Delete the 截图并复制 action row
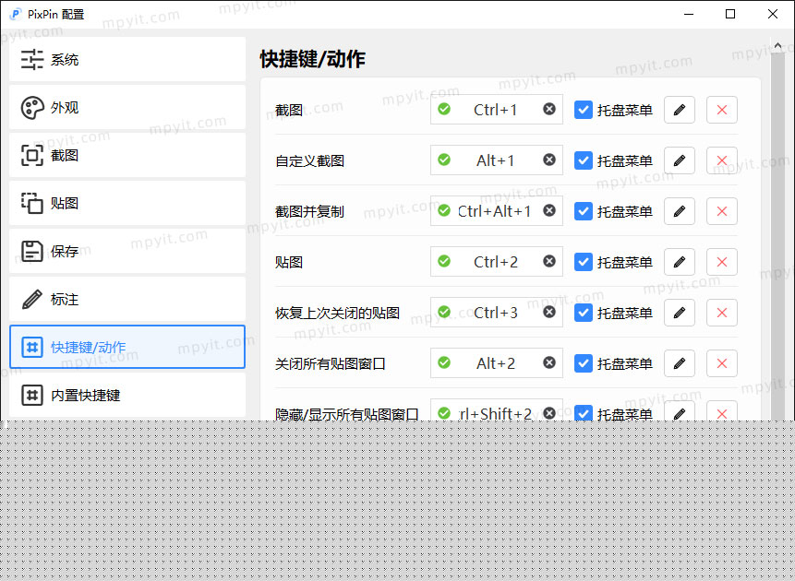The width and height of the screenshot is (795, 581). [x=722, y=211]
